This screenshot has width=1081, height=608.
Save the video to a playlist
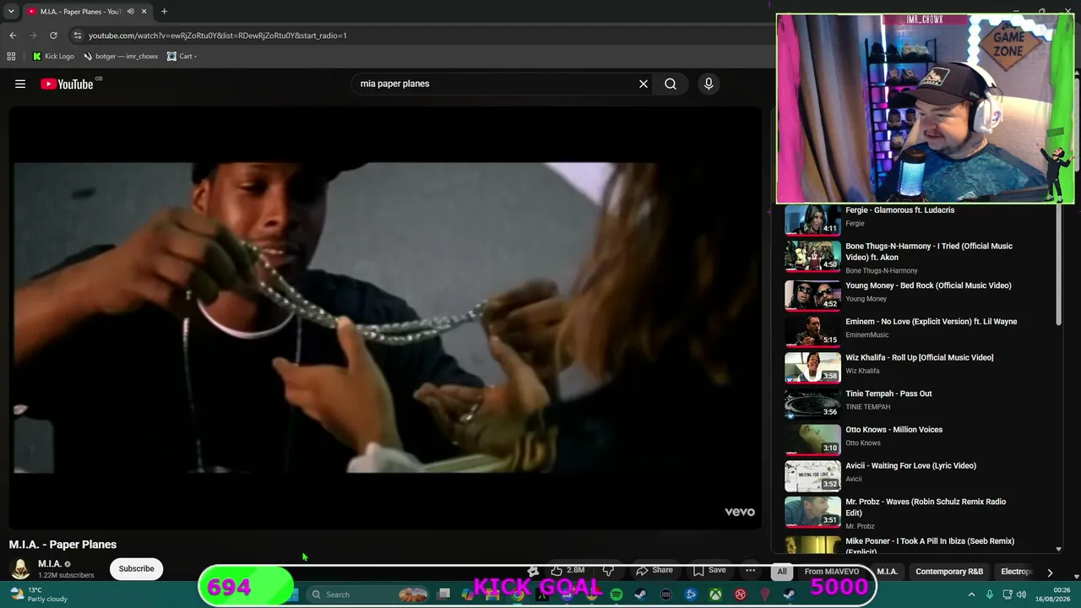709,571
